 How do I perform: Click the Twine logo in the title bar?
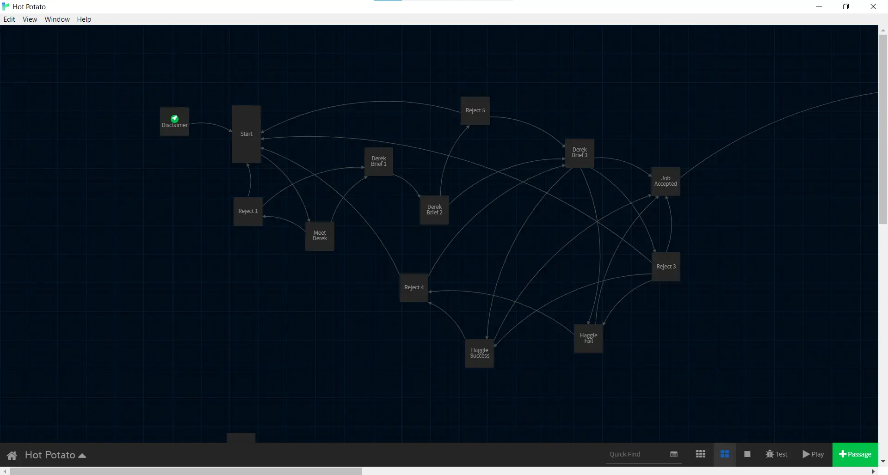5,6
